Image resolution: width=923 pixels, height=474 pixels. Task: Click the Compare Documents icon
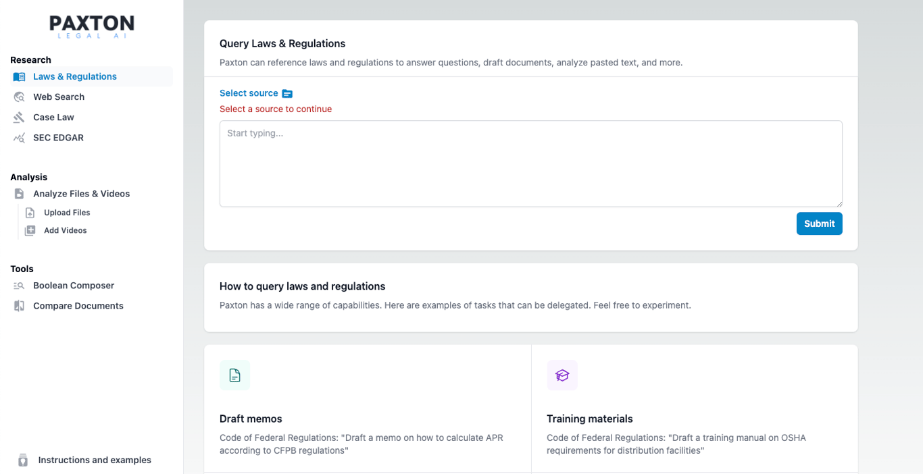tap(18, 305)
